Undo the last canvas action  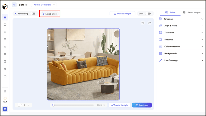click(x=143, y=23)
